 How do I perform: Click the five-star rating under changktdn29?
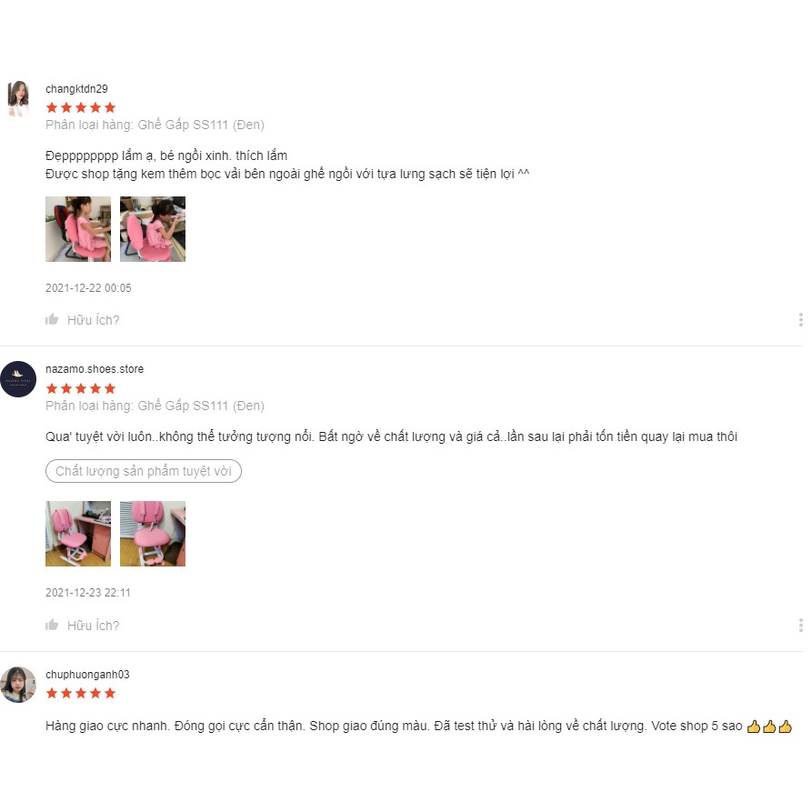click(81, 107)
